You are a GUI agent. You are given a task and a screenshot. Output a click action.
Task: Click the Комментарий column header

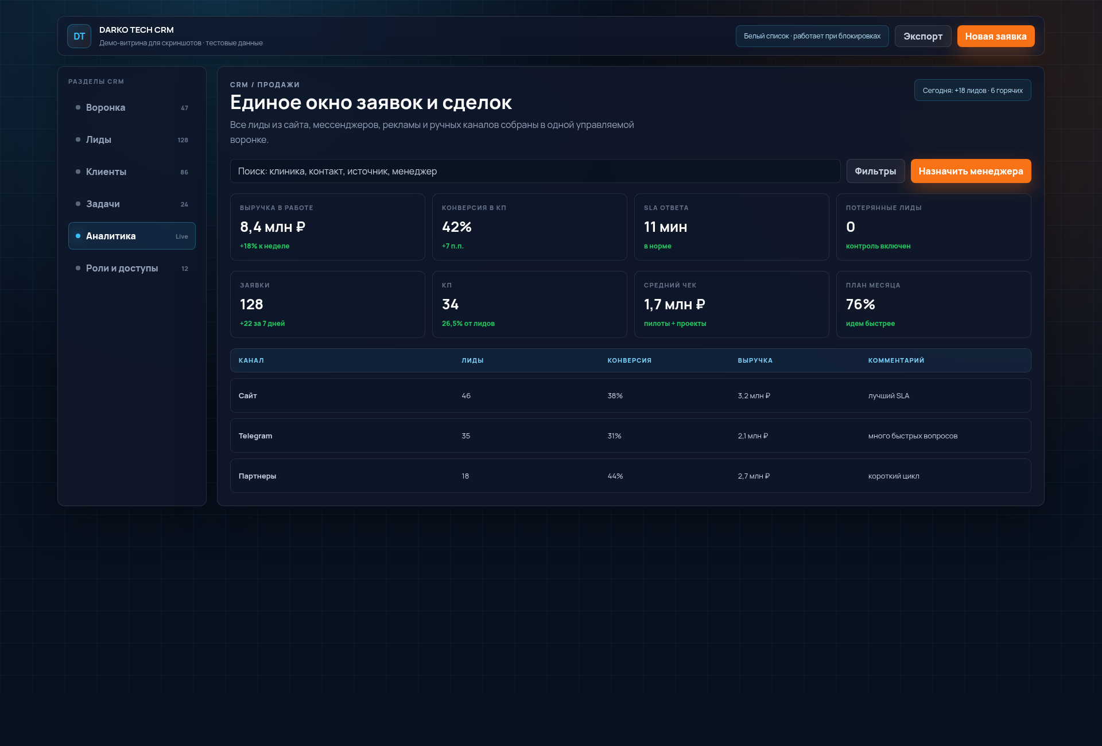click(896, 360)
